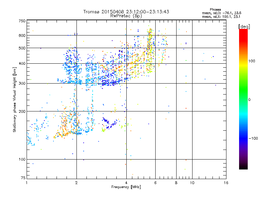Click the phase colorbar gradient

243,99
